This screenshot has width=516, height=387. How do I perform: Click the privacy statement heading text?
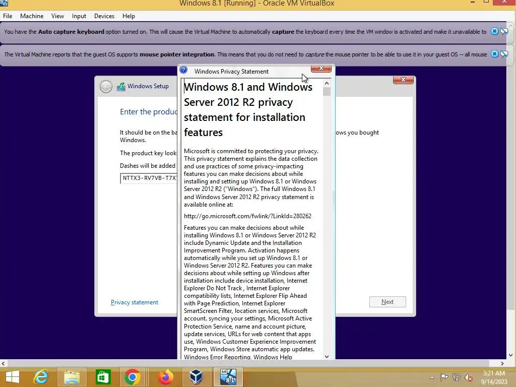tap(248, 109)
